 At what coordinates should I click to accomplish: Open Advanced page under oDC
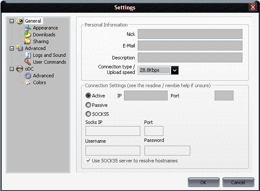[43, 76]
